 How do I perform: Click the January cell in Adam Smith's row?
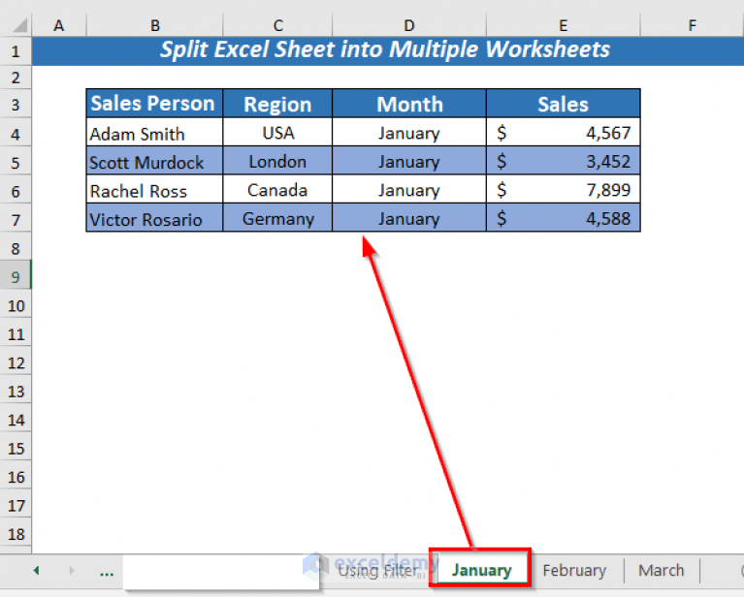[409, 133]
